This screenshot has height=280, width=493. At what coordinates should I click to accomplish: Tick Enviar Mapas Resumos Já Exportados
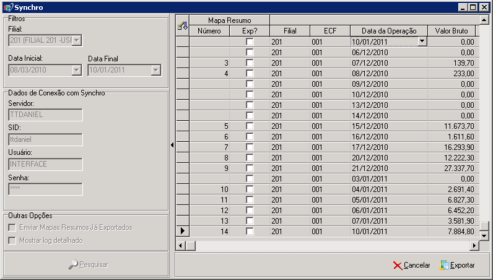(12, 227)
